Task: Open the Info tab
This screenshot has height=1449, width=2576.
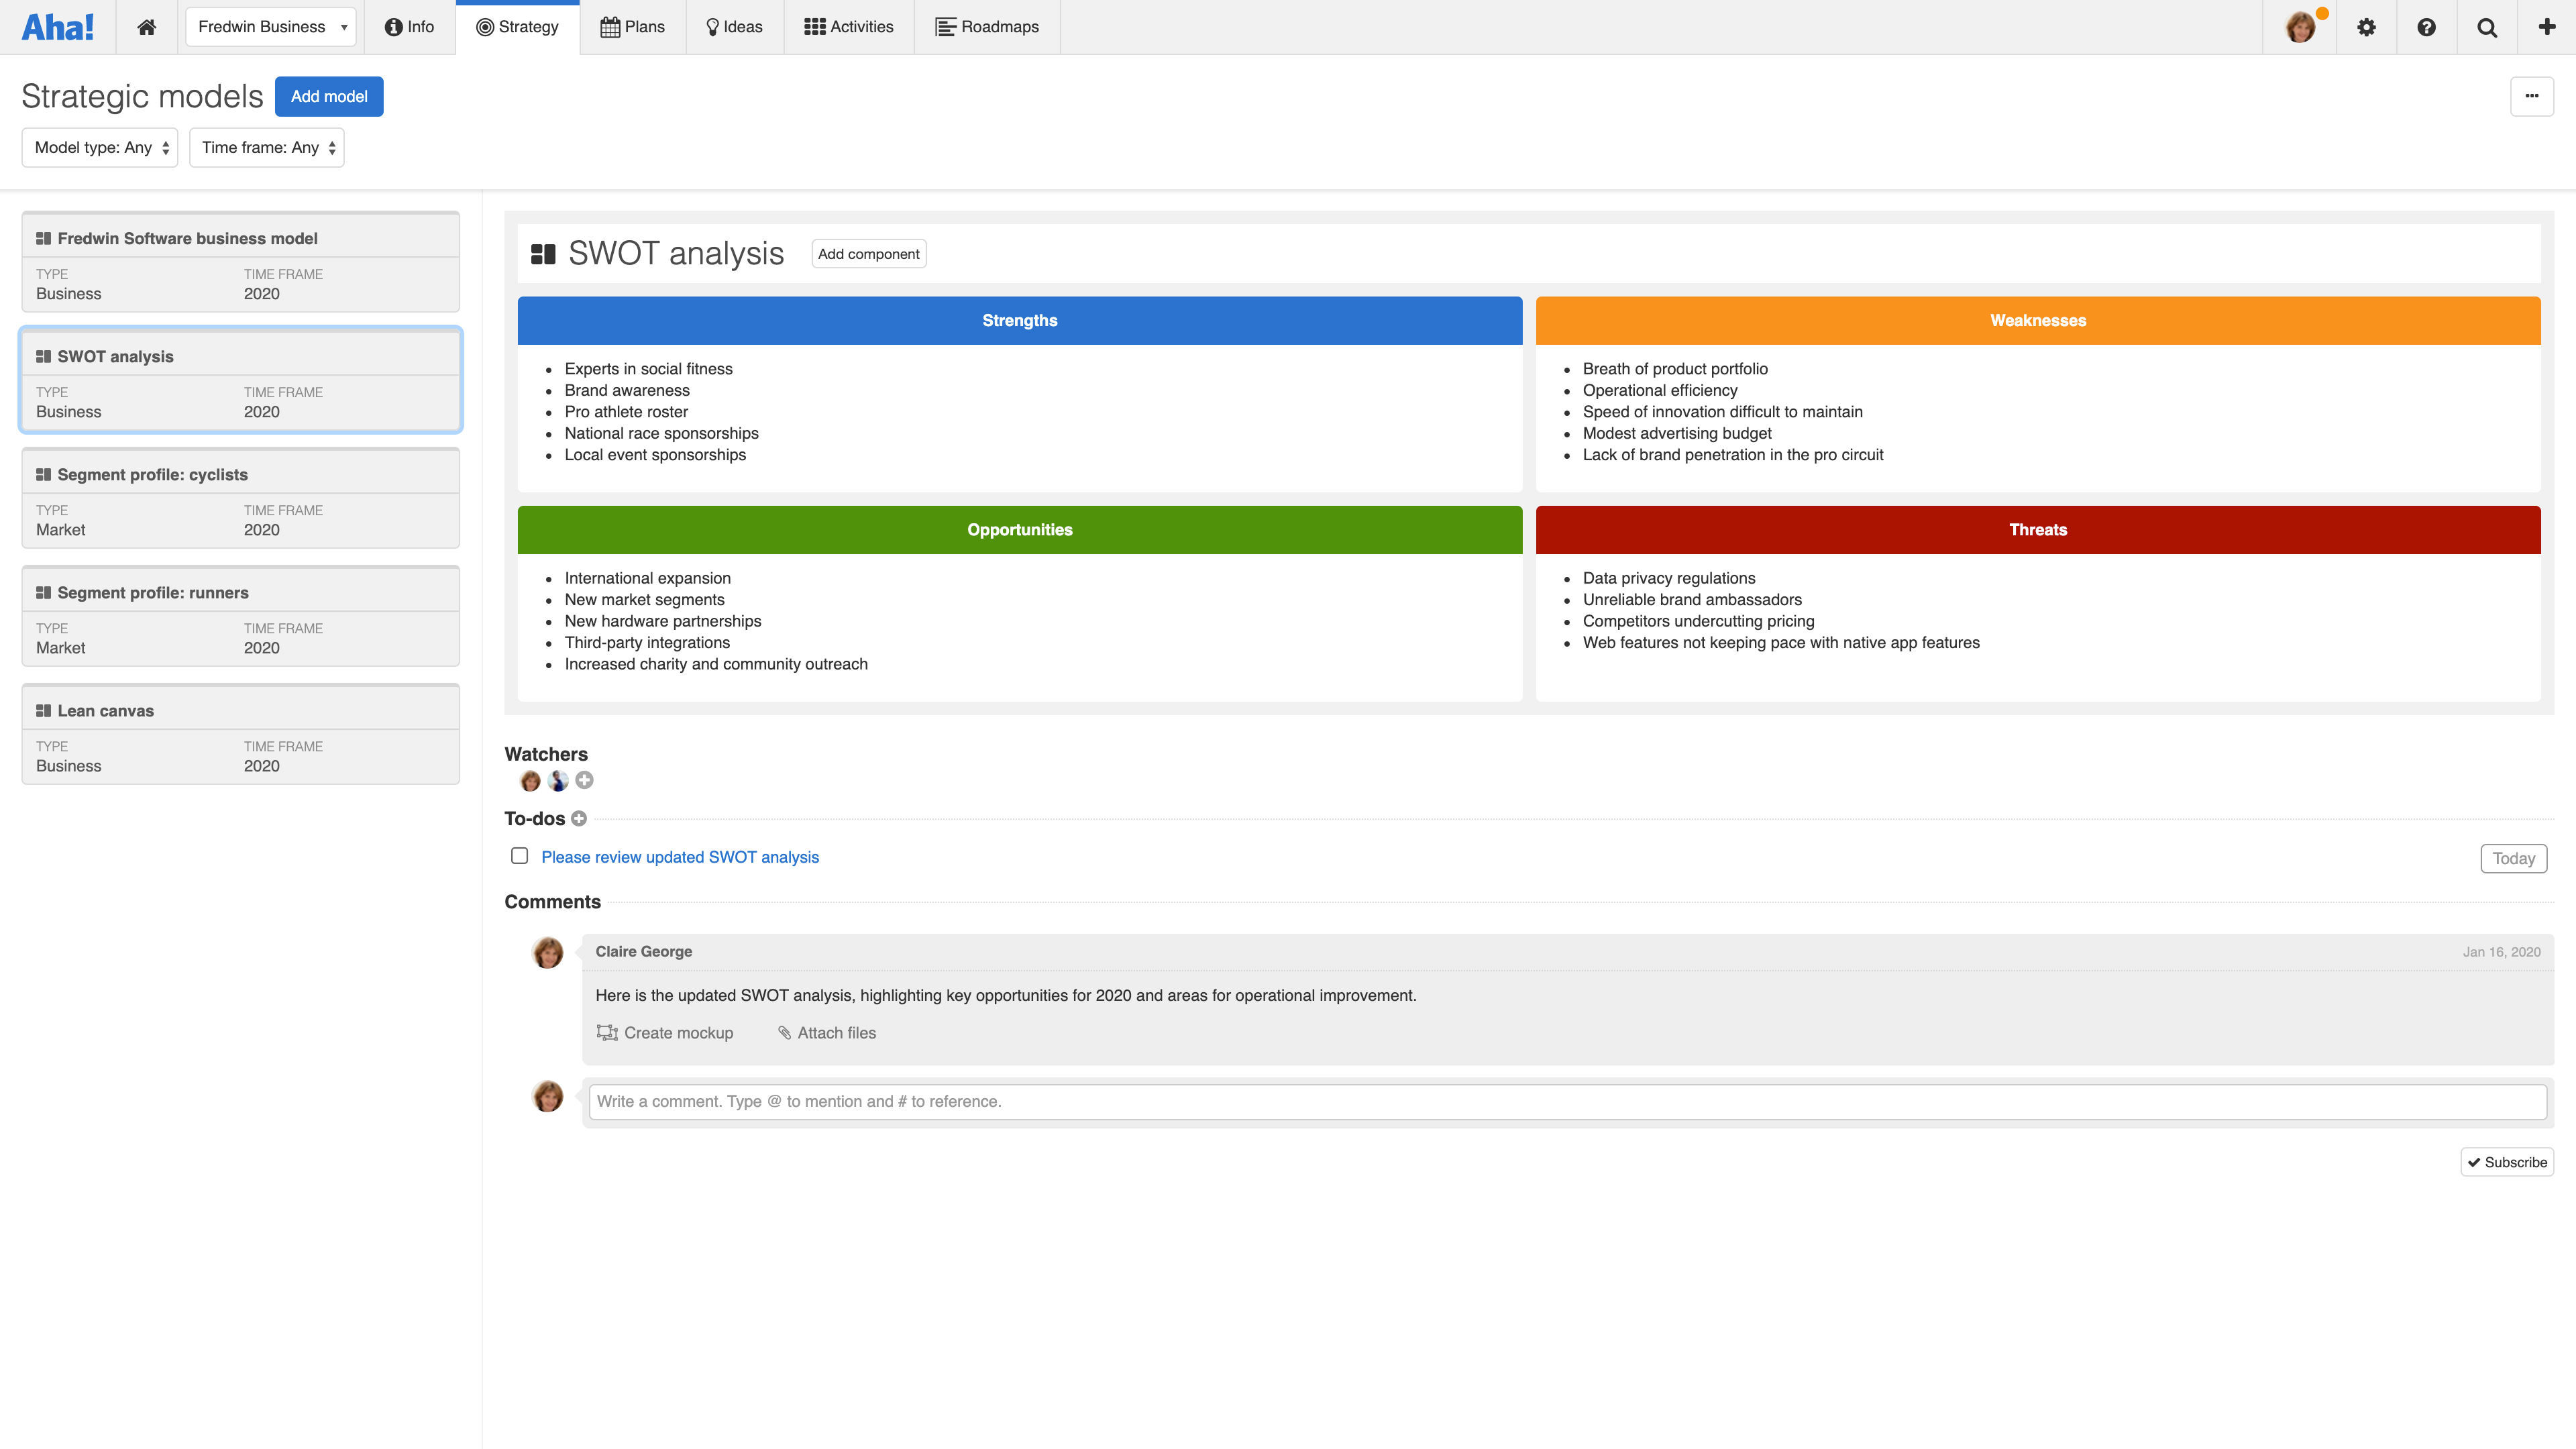Action: click(x=409, y=27)
